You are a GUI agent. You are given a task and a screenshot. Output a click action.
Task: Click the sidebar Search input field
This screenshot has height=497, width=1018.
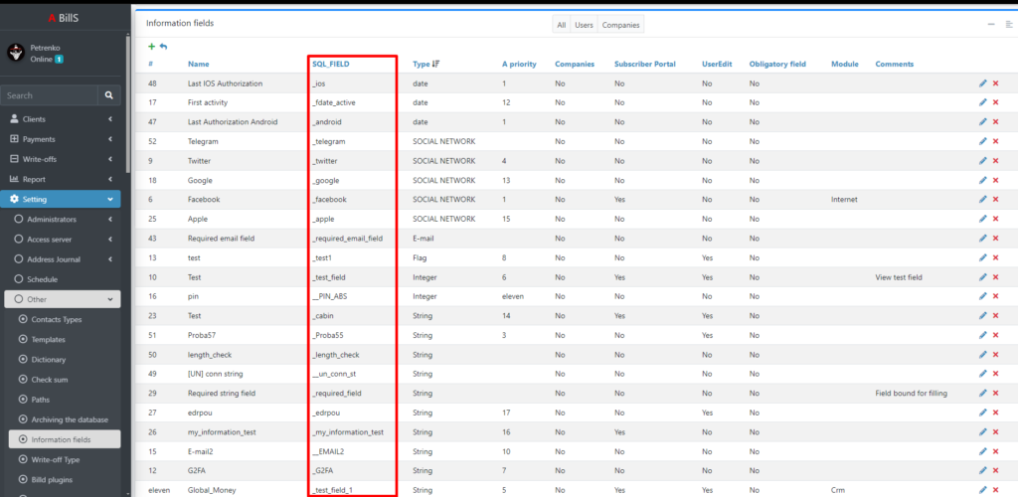coord(50,95)
